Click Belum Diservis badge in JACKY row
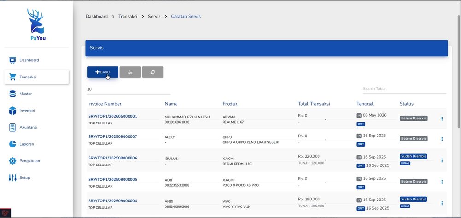Screen dimensions: 461x218 coord(414,139)
